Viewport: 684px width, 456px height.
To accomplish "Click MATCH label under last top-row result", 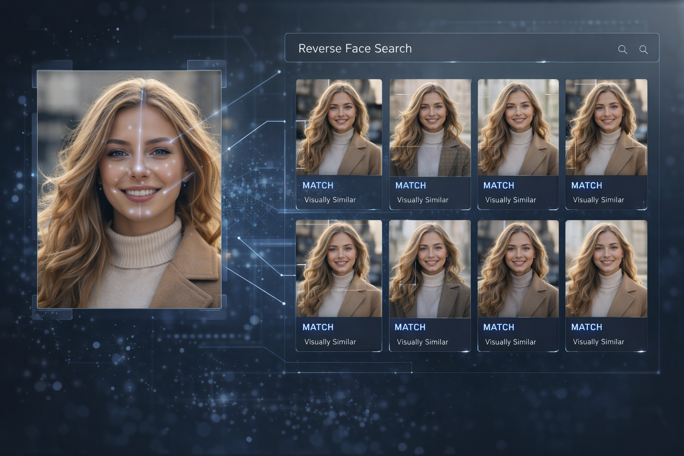I will tap(586, 185).
